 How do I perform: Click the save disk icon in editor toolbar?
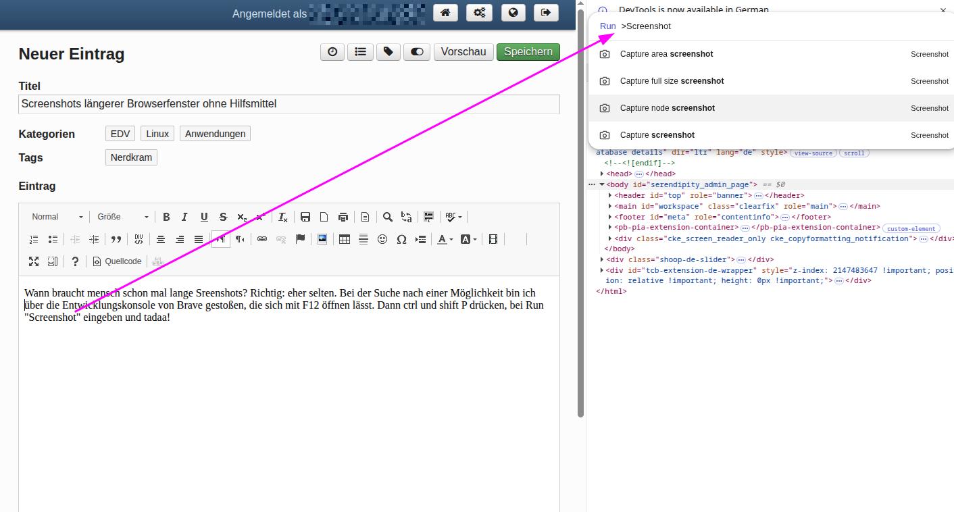(x=305, y=217)
